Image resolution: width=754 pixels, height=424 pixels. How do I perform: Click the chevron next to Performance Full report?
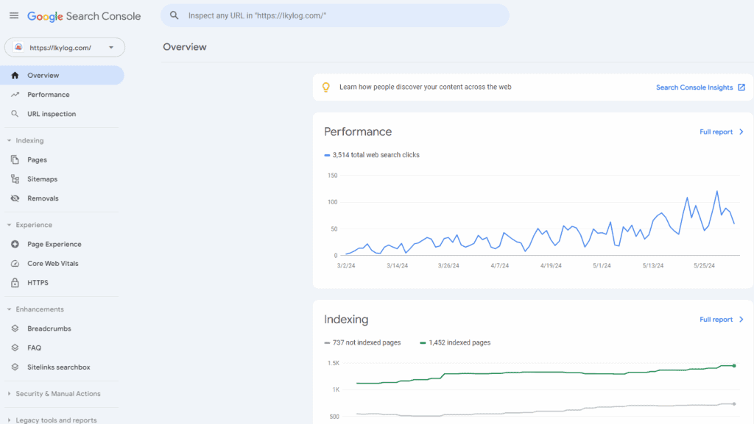pos(741,132)
